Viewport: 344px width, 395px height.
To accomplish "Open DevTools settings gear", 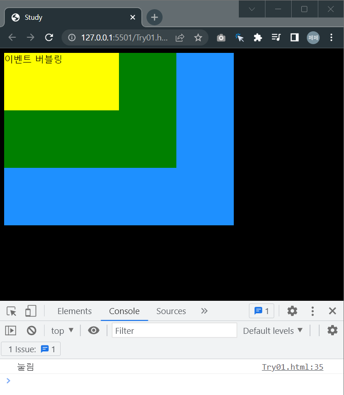I will pyautogui.click(x=292, y=311).
